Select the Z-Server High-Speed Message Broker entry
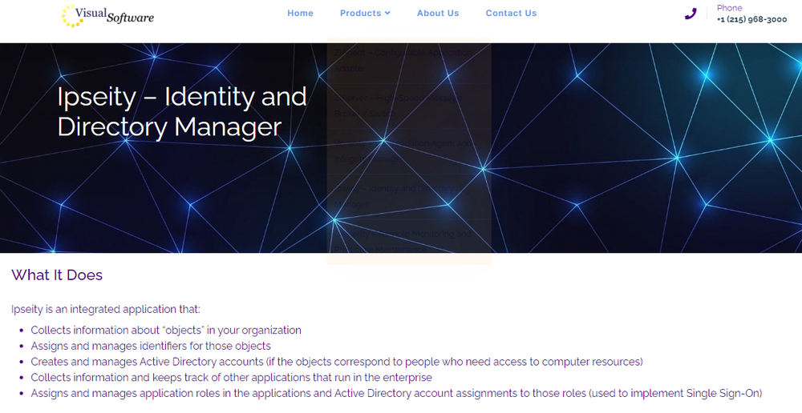The width and height of the screenshot is (802, 413). pos(409,106)
